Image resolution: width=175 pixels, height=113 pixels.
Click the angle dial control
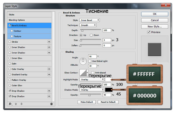point(83,61)
